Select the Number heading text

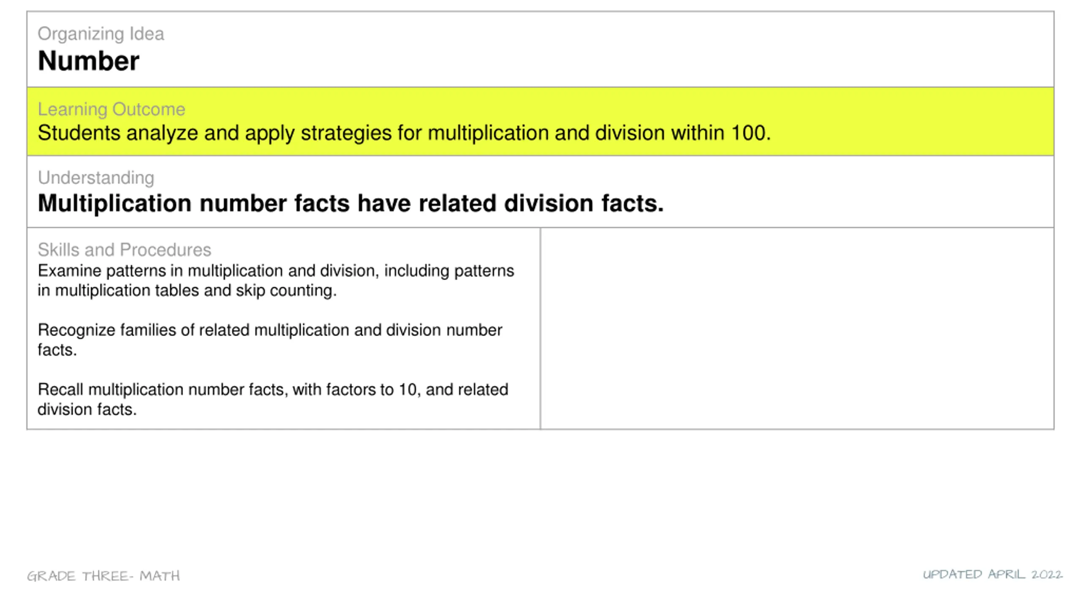point(88,61)
